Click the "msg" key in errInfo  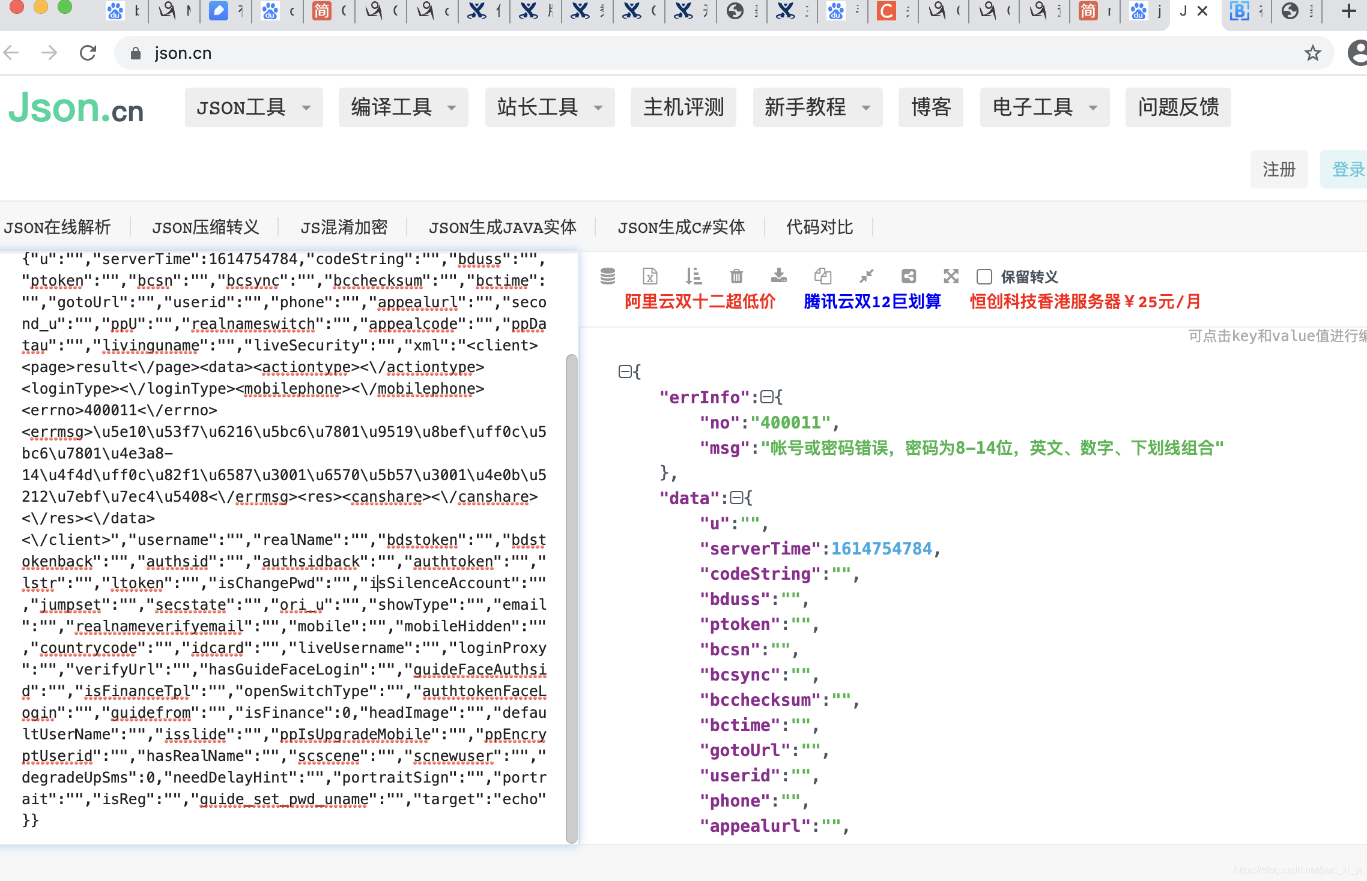point(725,448)
